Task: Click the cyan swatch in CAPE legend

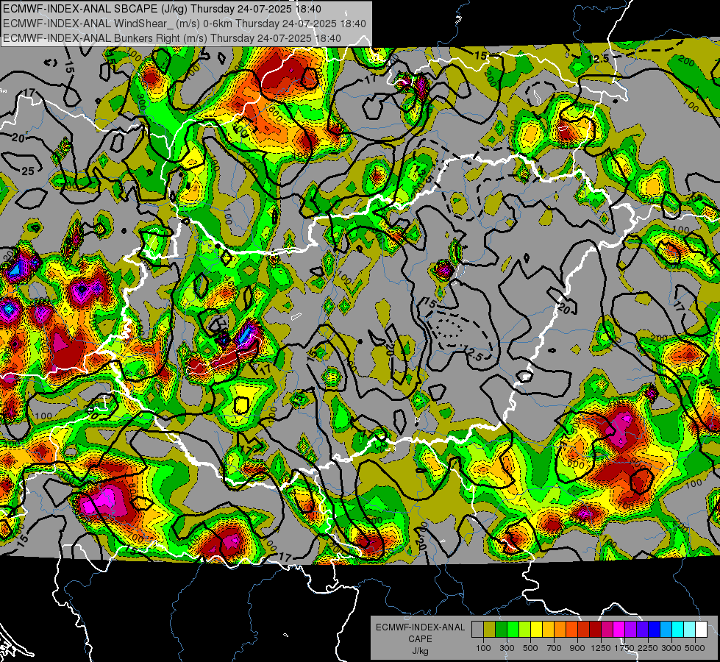Action: (678, 629)
